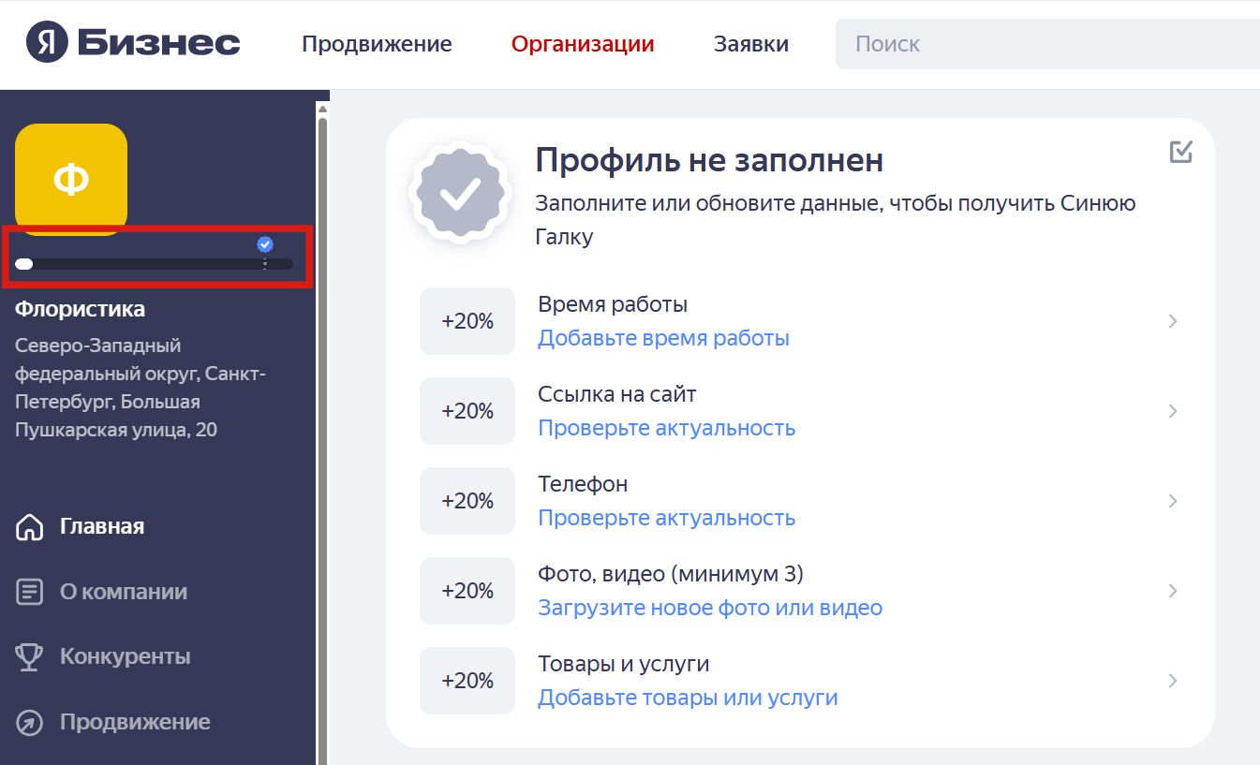The width and height of the screenshot is (1260, 765).
Task: Click the trophy icon beside Конкуренты
Action: pyautogui.click(x=30, y=656)
